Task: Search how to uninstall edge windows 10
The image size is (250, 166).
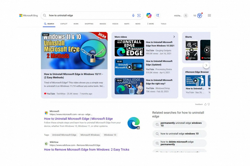Action: [179, 134]
